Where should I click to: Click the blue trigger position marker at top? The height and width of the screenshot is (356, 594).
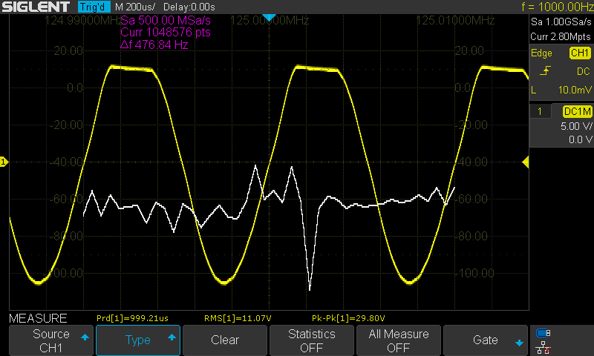click(270, 17)
